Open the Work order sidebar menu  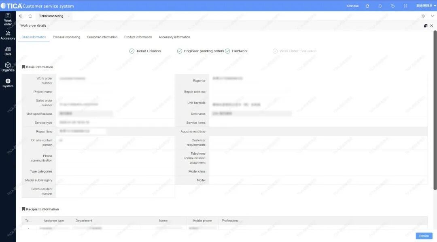click(8, 19)
